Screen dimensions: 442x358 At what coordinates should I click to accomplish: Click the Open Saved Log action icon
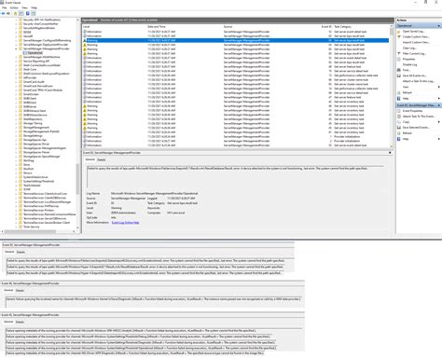tap(399, 32)
